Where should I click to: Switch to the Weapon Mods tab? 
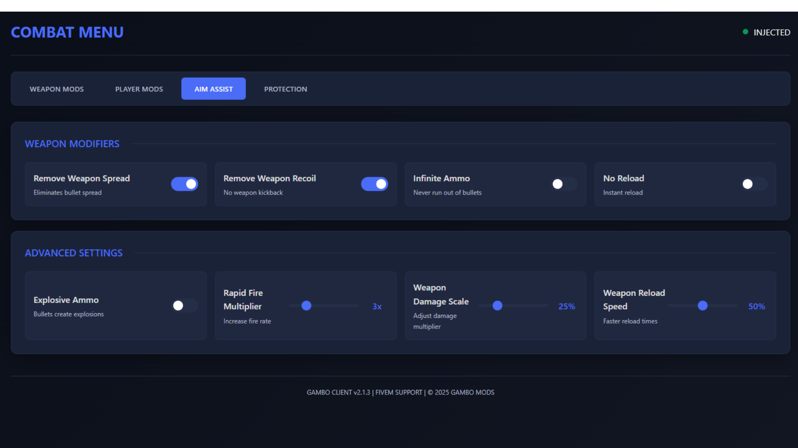coord(57,89)
